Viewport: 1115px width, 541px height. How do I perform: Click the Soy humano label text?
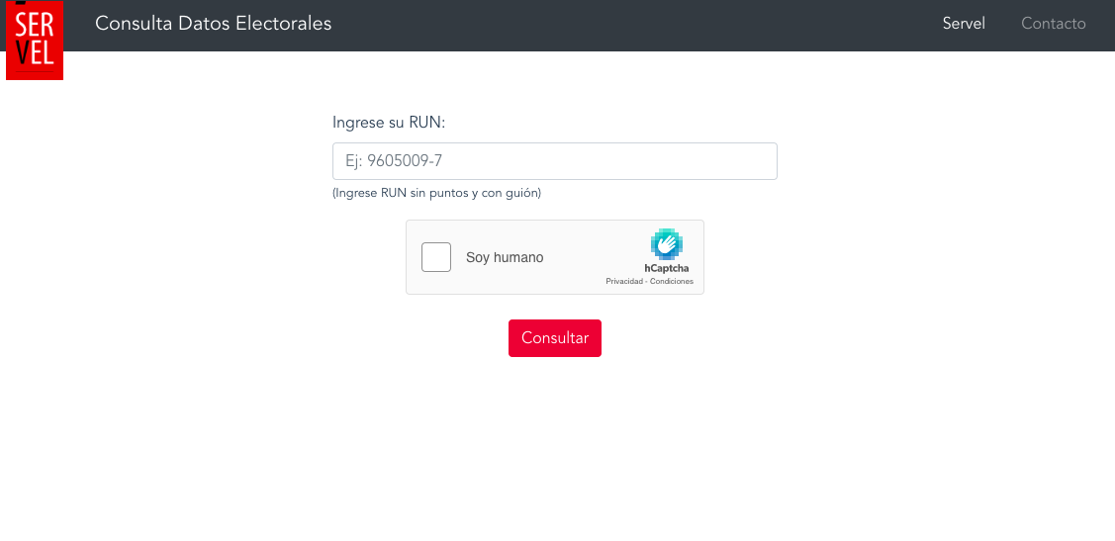(x=505, y=258)
